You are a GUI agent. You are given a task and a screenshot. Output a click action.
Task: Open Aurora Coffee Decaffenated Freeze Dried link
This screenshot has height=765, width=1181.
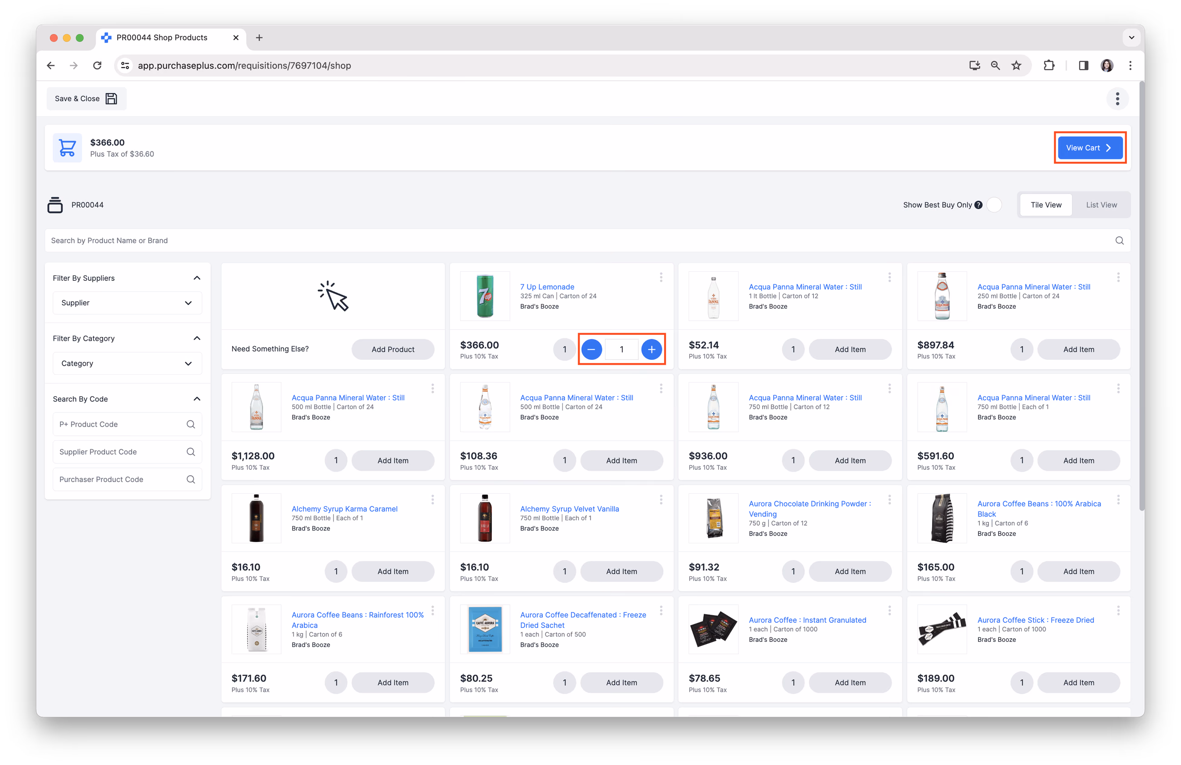583,620
